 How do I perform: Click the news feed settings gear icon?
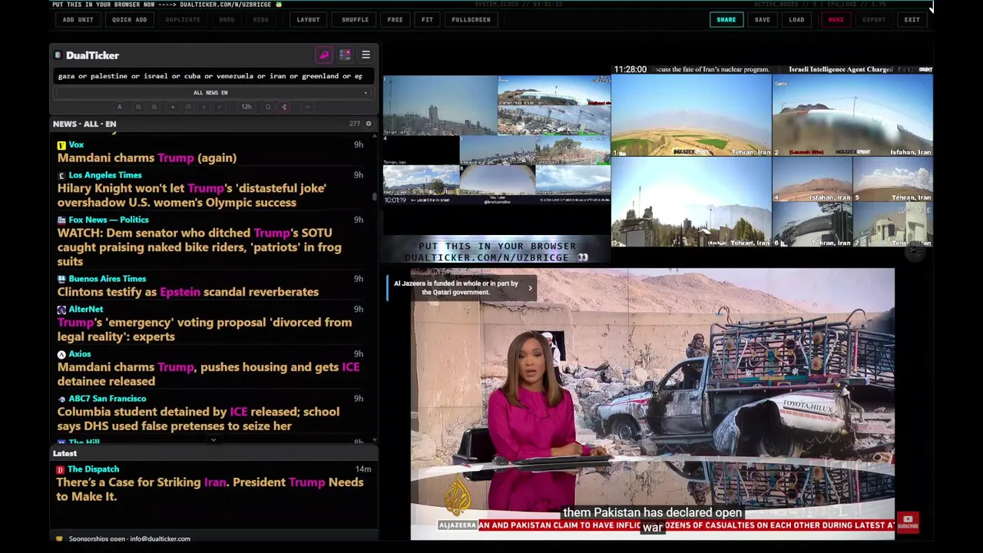click(x=368, y=124)
